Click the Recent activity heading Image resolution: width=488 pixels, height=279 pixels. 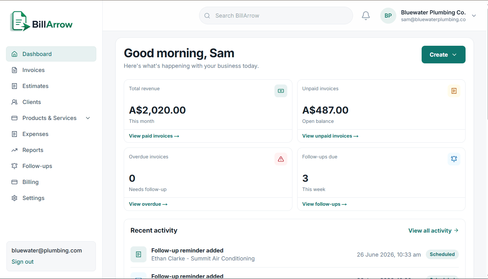[x=154, y=230]
